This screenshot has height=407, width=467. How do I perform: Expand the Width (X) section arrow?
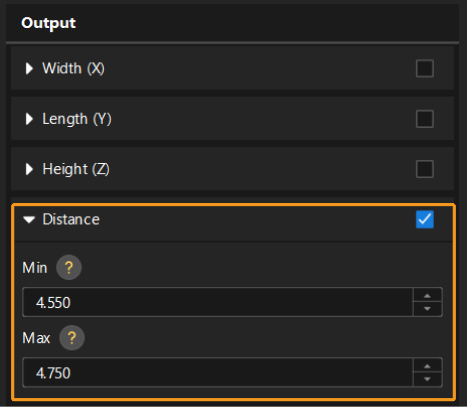click(30, 68)
